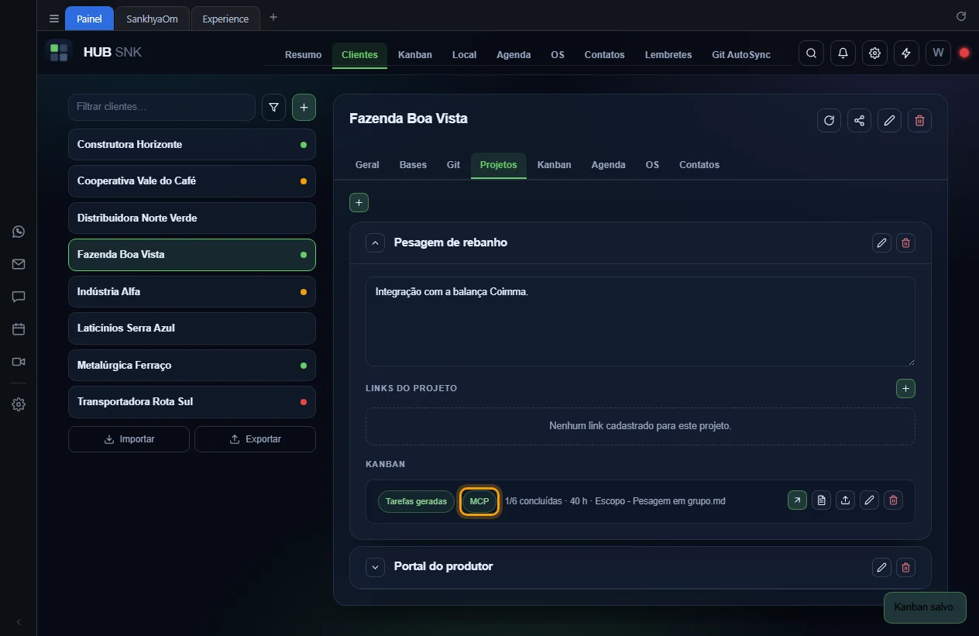Click the project description text area
979x636 pixels.
click(641, 321)
